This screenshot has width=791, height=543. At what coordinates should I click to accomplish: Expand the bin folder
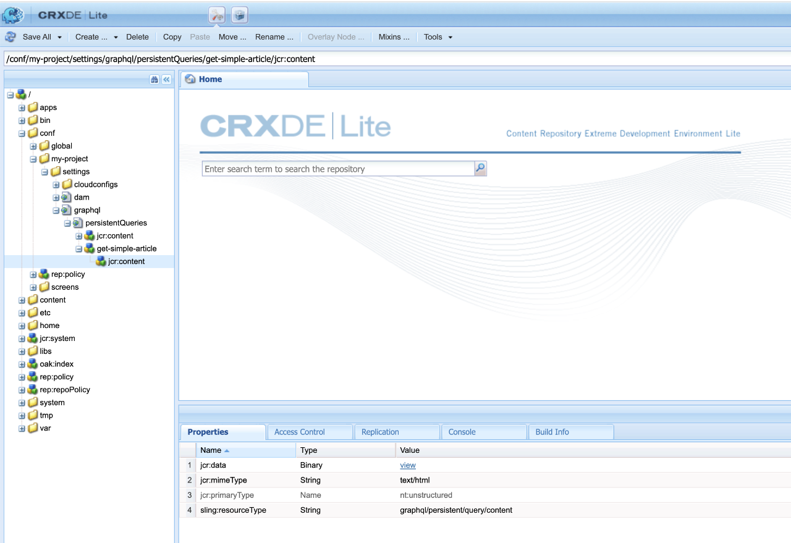coord(22,120)
